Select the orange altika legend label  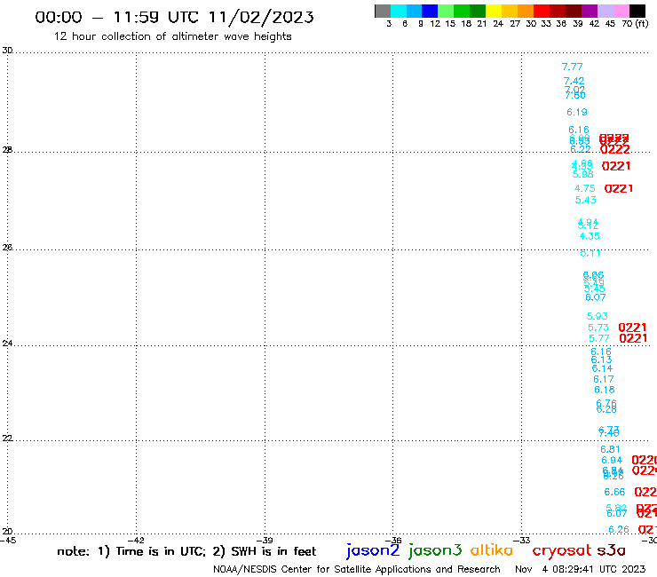coord(492,550)
